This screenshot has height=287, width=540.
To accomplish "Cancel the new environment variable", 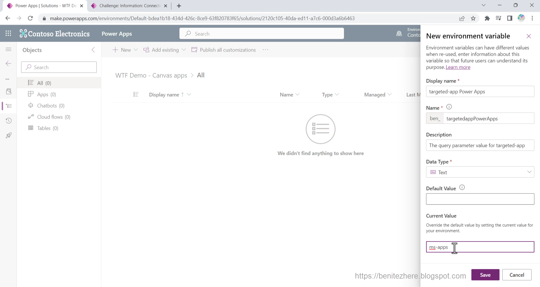I will [x=517, y=275].
